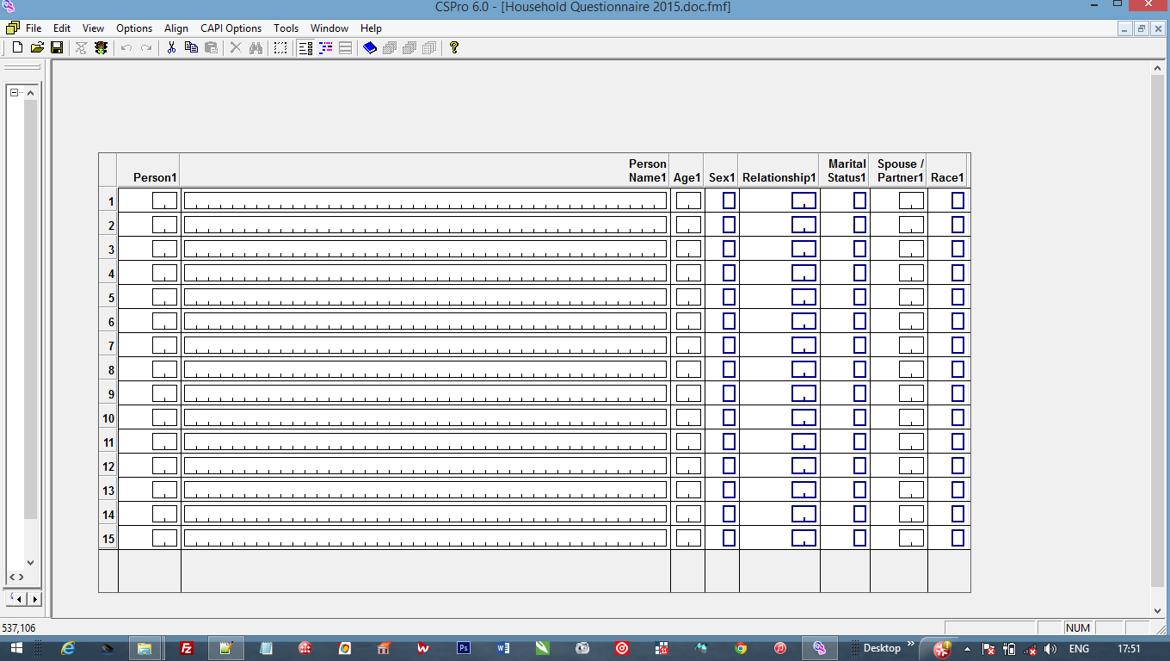Collapse the tree root node in left panel
This screenshot has width=1170, height=661.
(15, 92)
